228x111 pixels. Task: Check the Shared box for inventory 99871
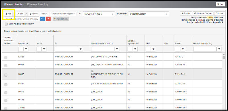(6, 93)
